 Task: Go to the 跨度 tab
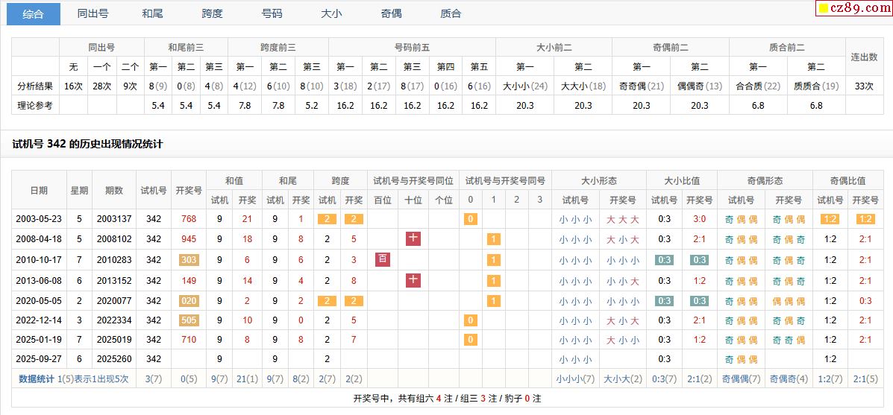point(212,13)
